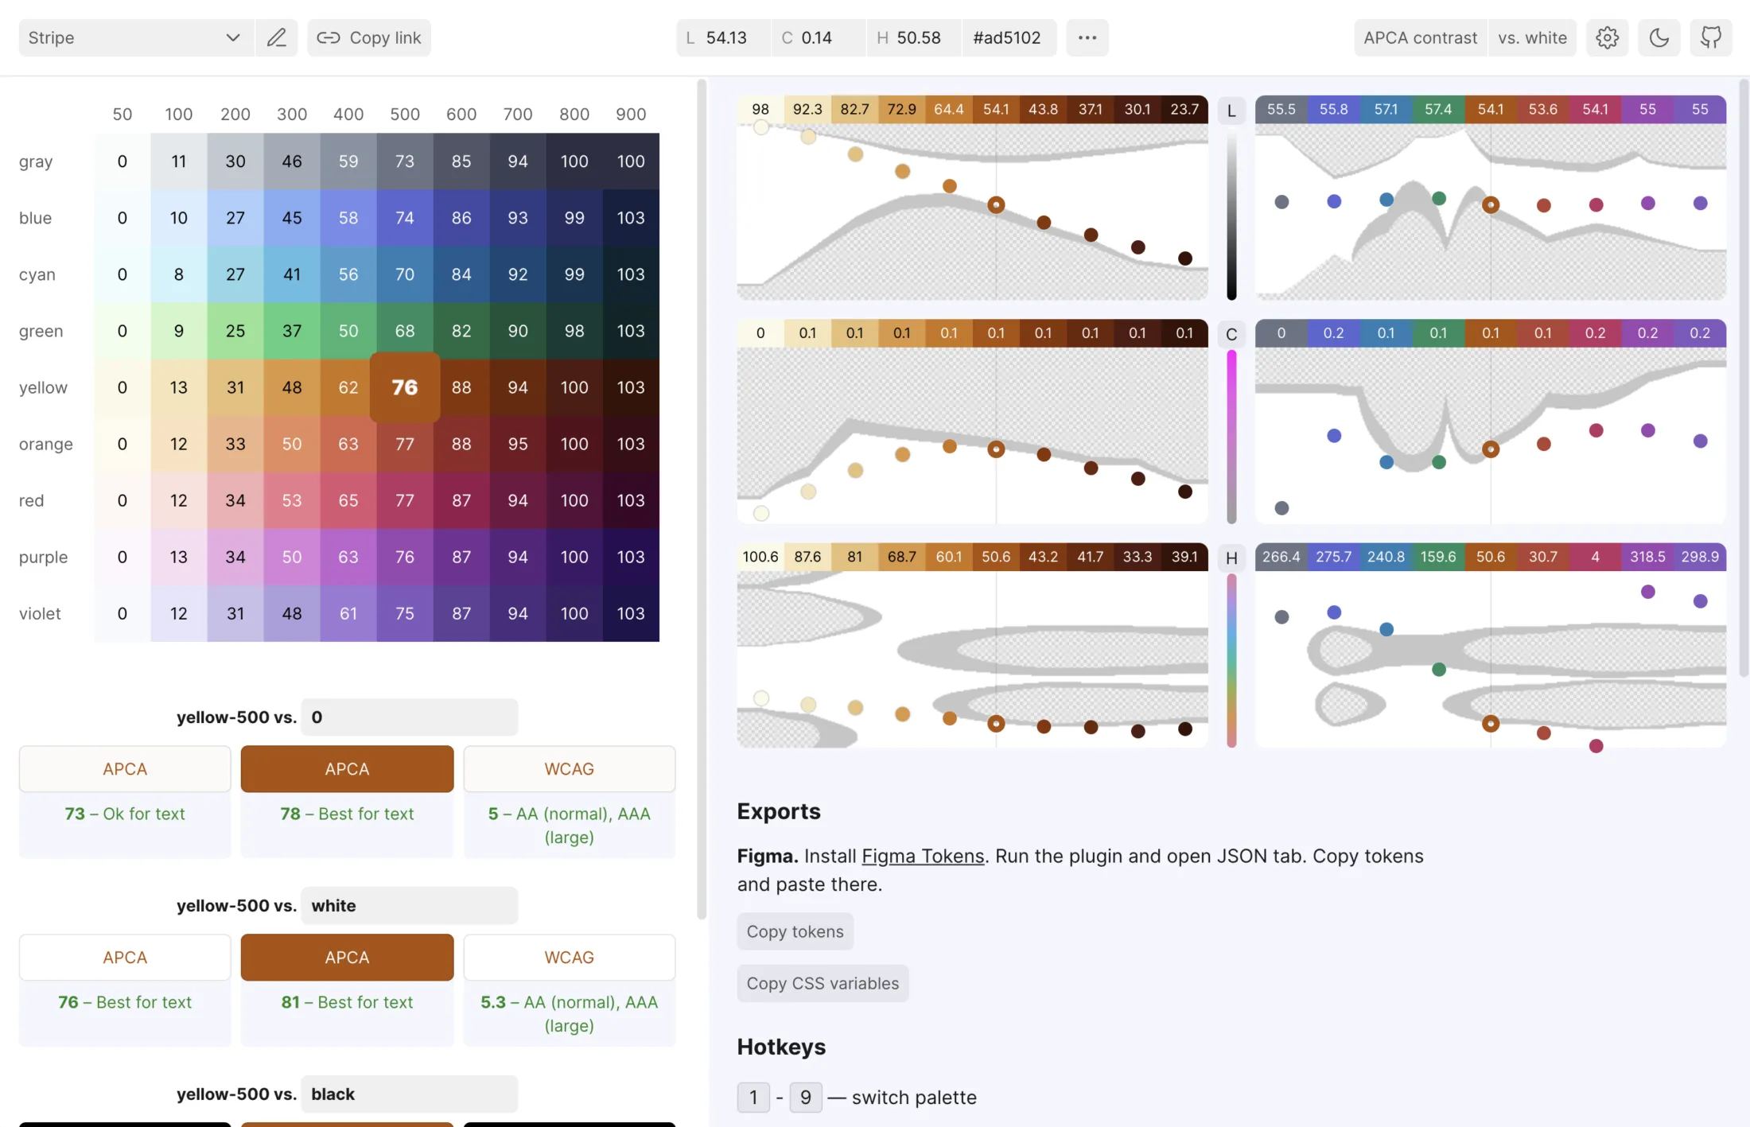Screen dimensions: 1750x1127
Task: Select the 500 column header
Action: pyautogui.click(x=404, y=114)
